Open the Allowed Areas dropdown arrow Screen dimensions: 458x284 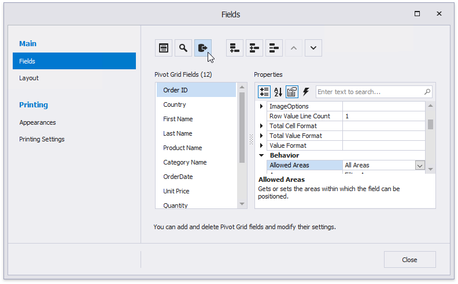point(420,166)
